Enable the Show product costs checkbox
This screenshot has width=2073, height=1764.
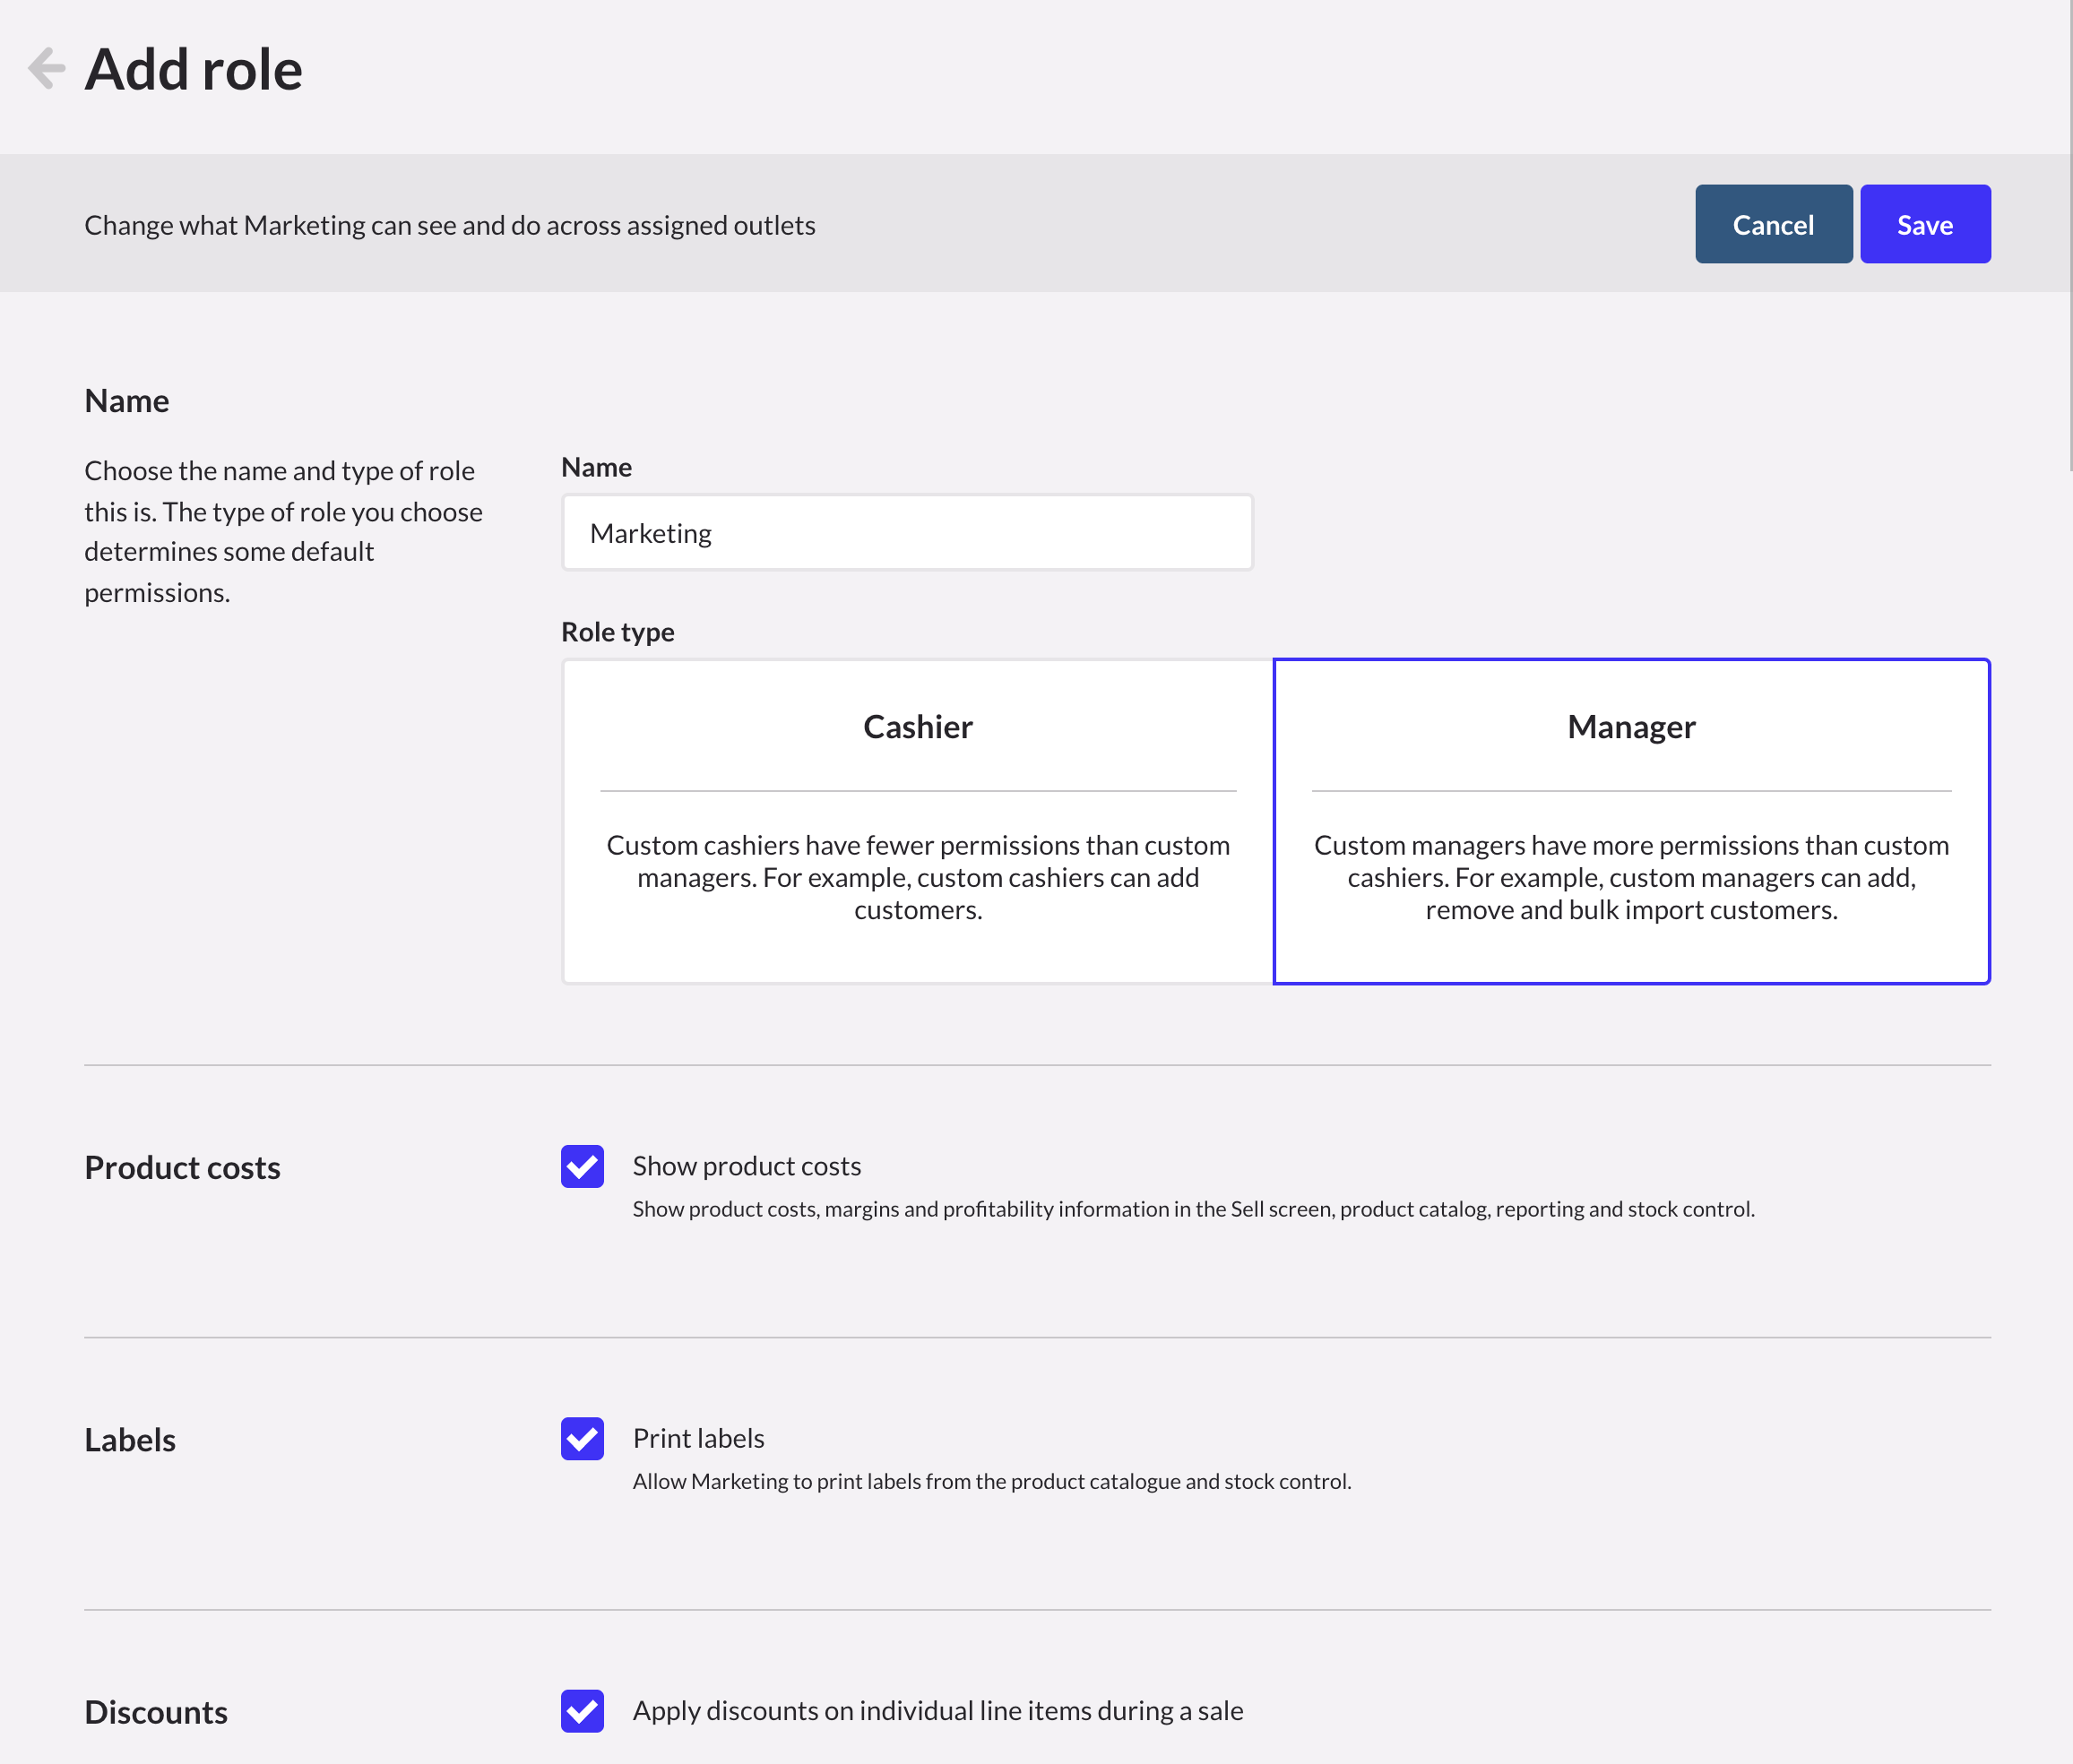click(582, 1166)
